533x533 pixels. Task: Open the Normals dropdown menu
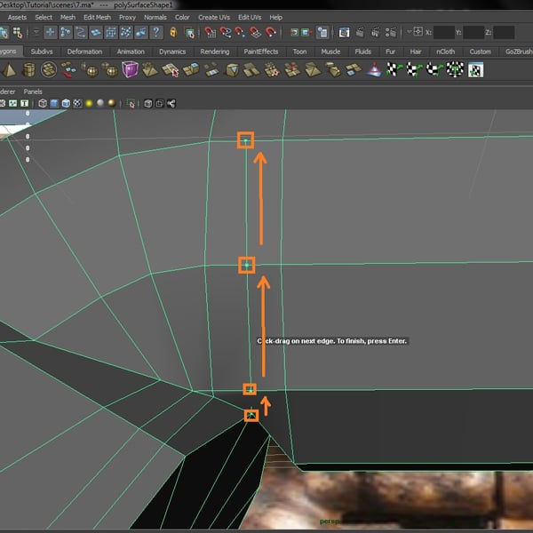(x=155, y=17)
